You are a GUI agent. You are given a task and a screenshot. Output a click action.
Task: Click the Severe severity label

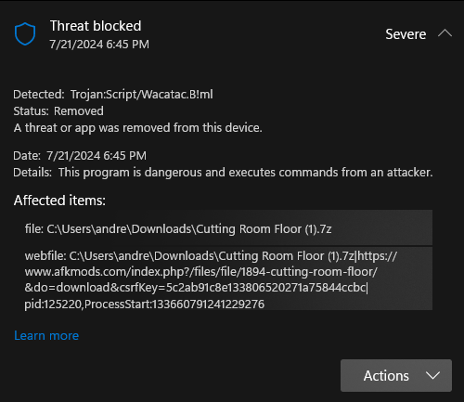click(406, 34)
